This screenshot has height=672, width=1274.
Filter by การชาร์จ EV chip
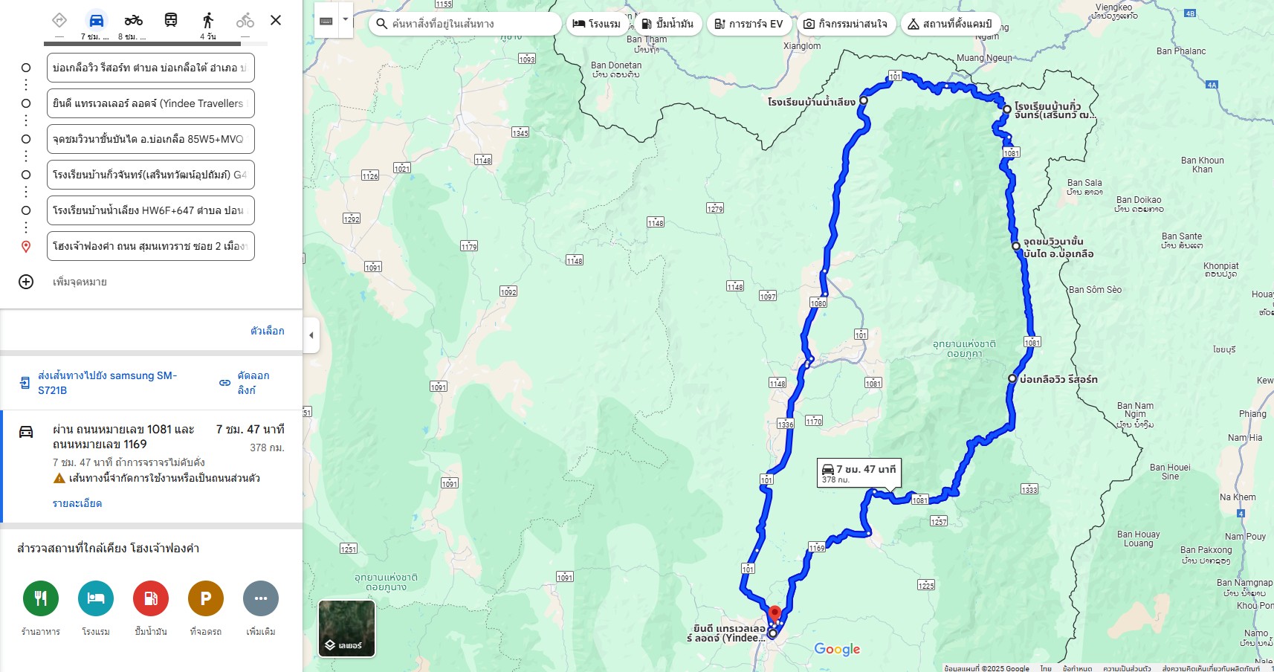[748, 24]
